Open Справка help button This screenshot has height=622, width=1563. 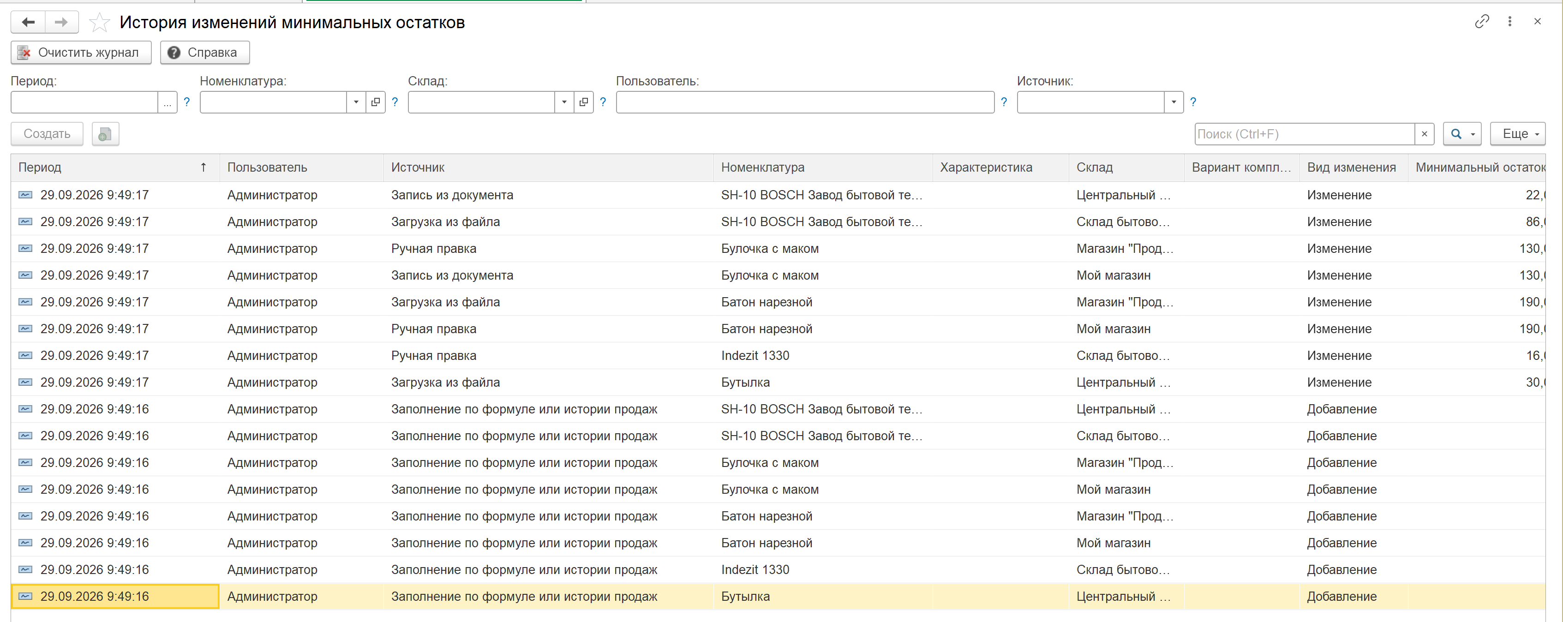204,53
